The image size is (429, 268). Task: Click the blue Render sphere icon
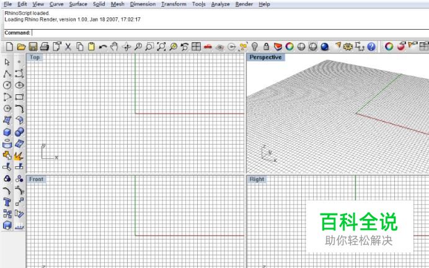point(324,47)
